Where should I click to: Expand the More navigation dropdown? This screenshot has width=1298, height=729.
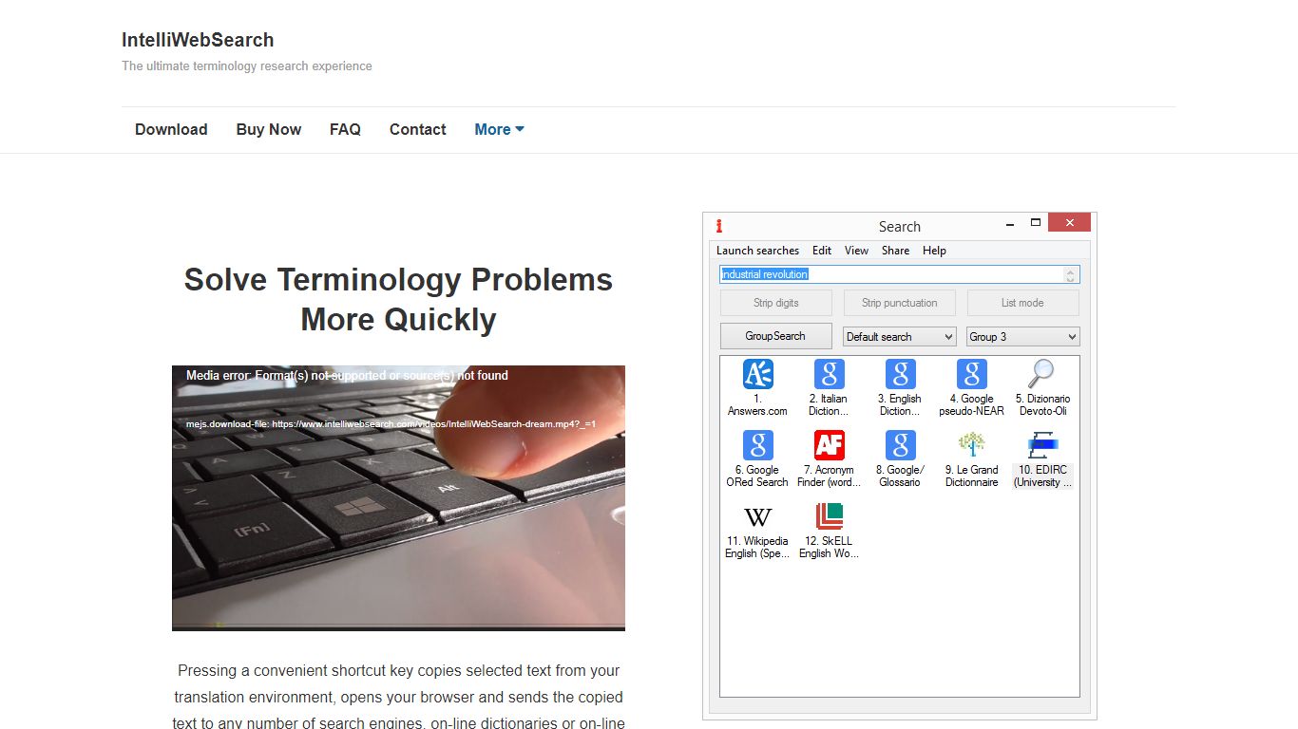(499, 130)
